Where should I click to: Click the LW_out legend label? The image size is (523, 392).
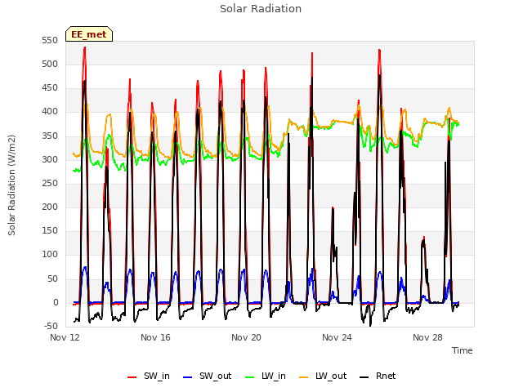(x=331, y=376)
